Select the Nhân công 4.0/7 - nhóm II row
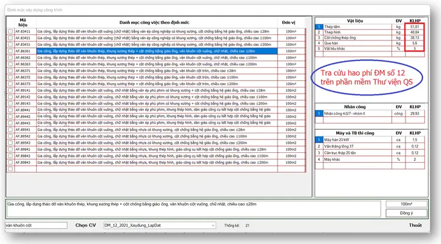The image size is (441, 244). [369, 113]
